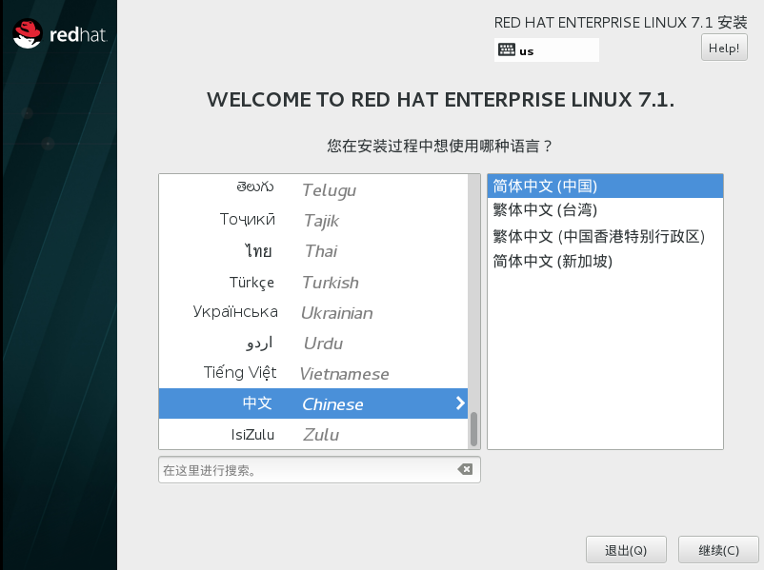Click the Red Hat logo
This screenshot has height=570, width=764.
click(x=59, y=35)
